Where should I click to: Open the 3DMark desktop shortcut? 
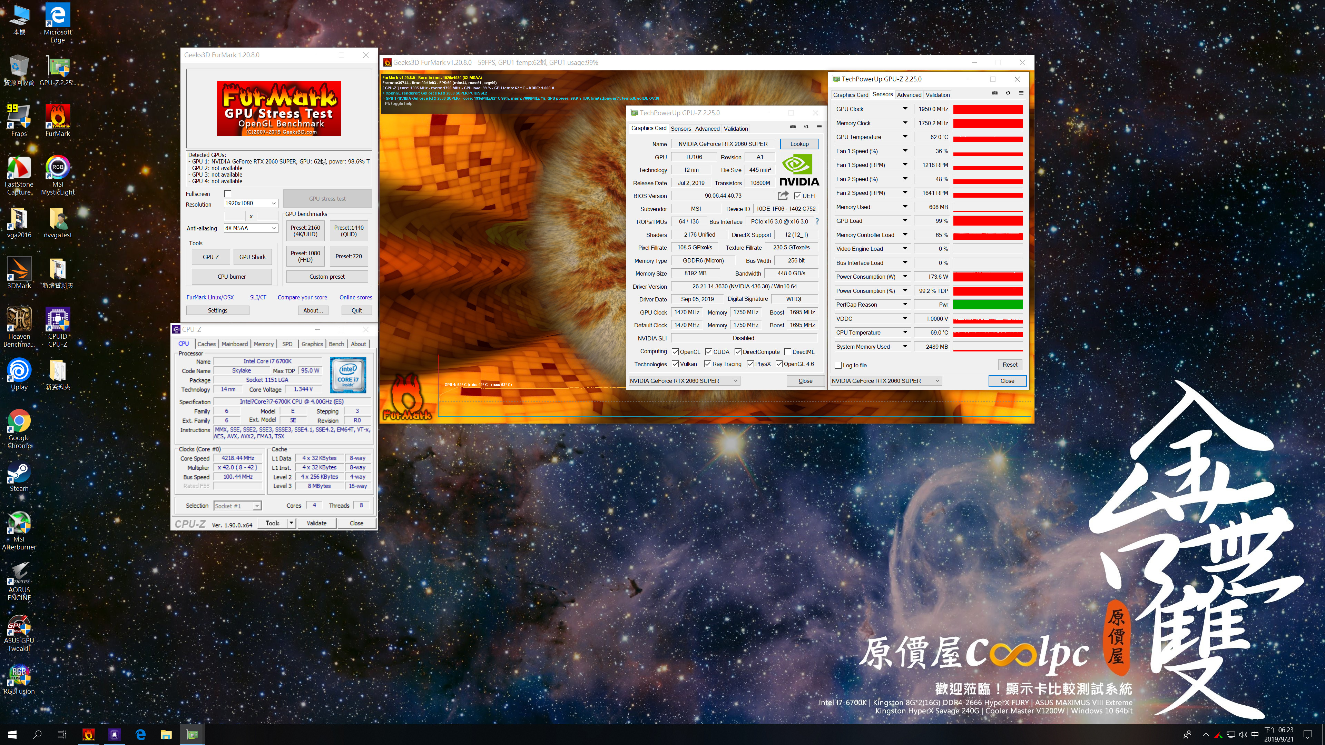[19, 272]
